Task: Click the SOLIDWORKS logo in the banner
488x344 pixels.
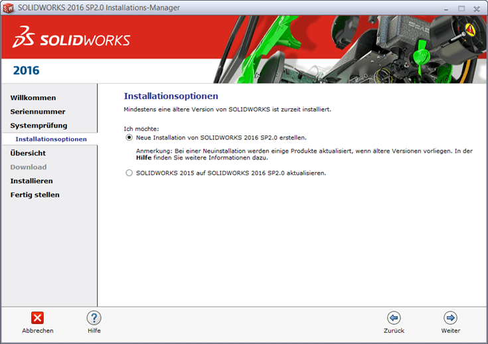Action: (71, 37)
